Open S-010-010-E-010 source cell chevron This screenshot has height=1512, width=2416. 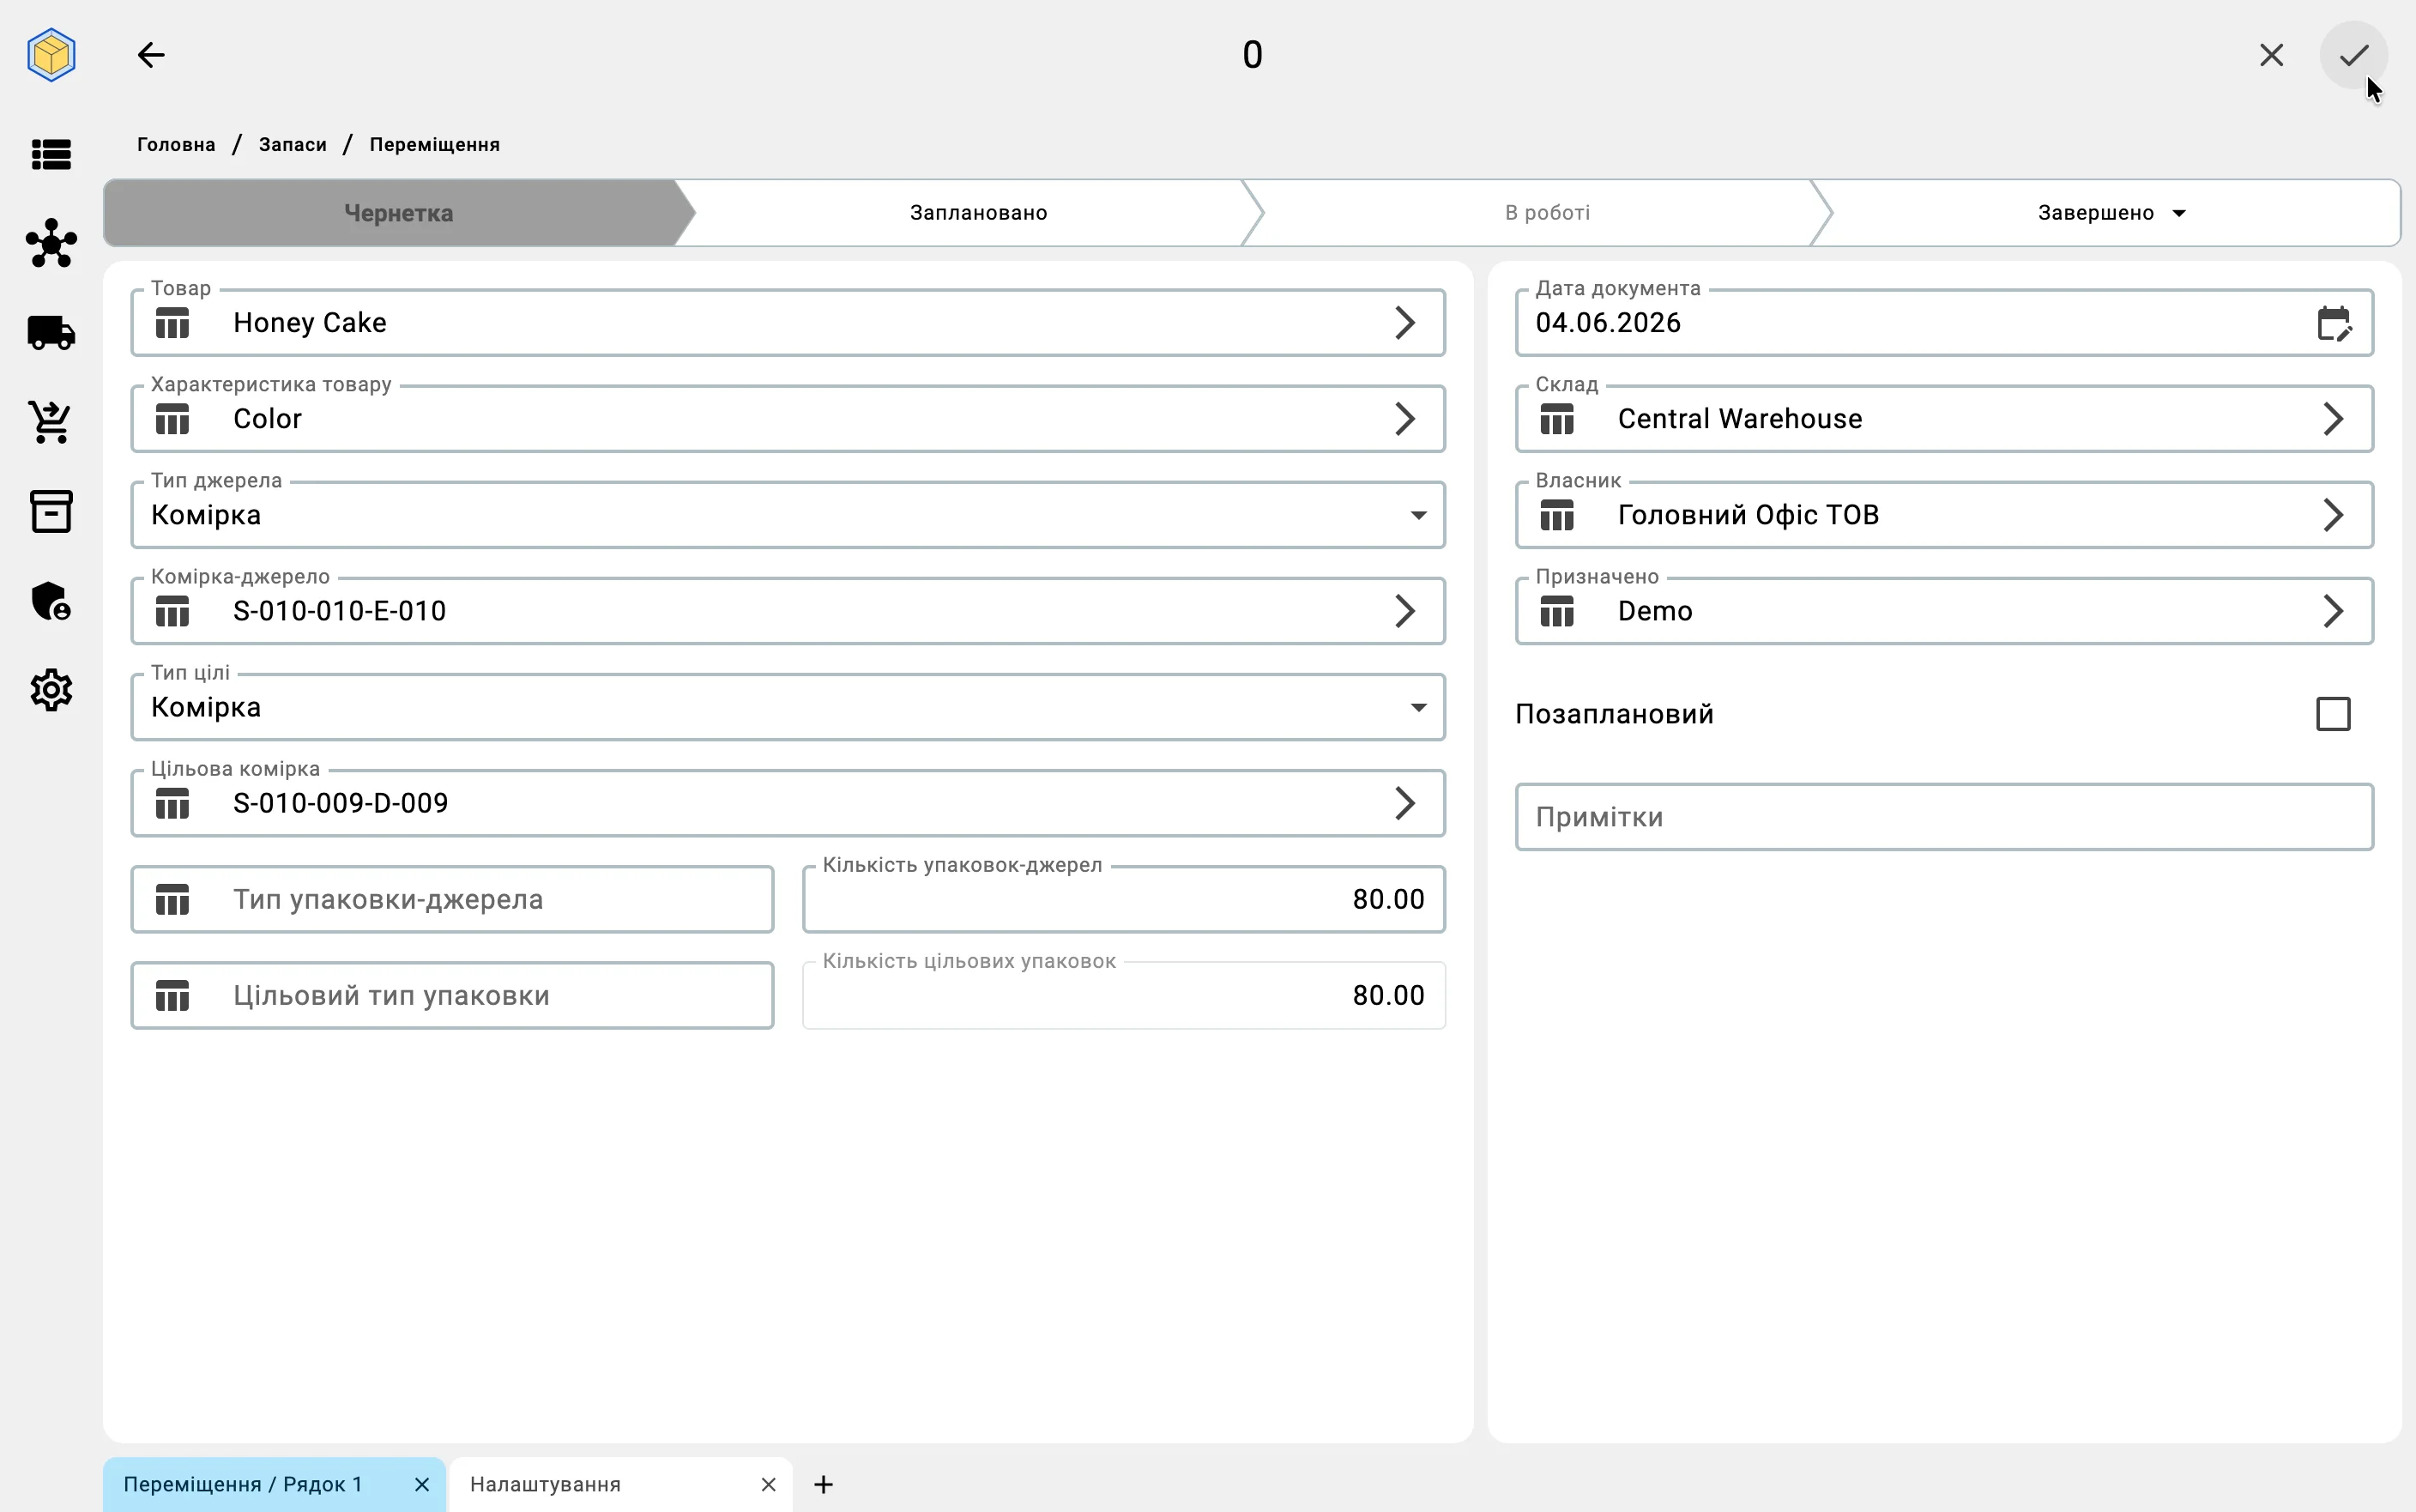click(1404, 611)
